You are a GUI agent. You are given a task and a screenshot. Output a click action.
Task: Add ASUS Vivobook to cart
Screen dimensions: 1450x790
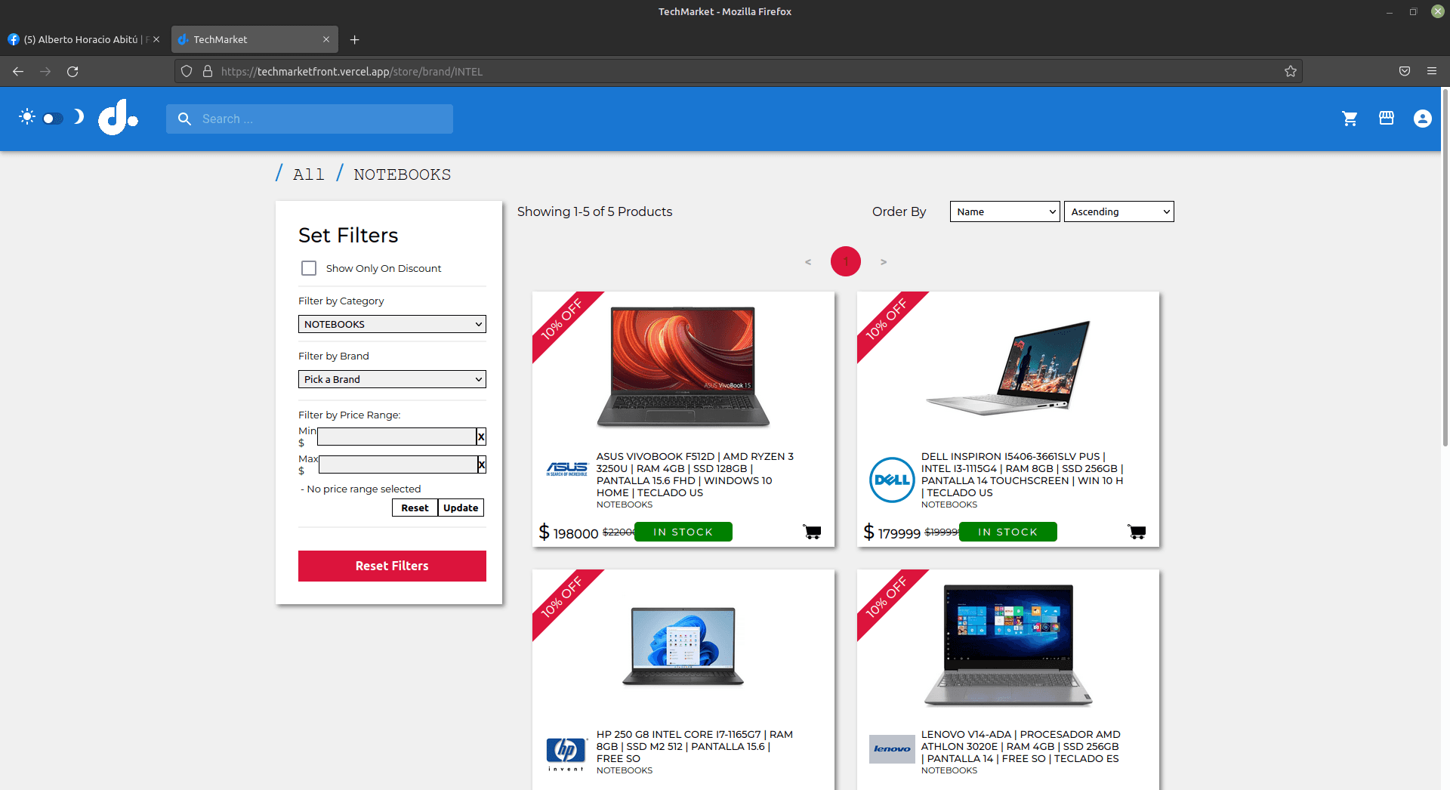click(812, 532)
